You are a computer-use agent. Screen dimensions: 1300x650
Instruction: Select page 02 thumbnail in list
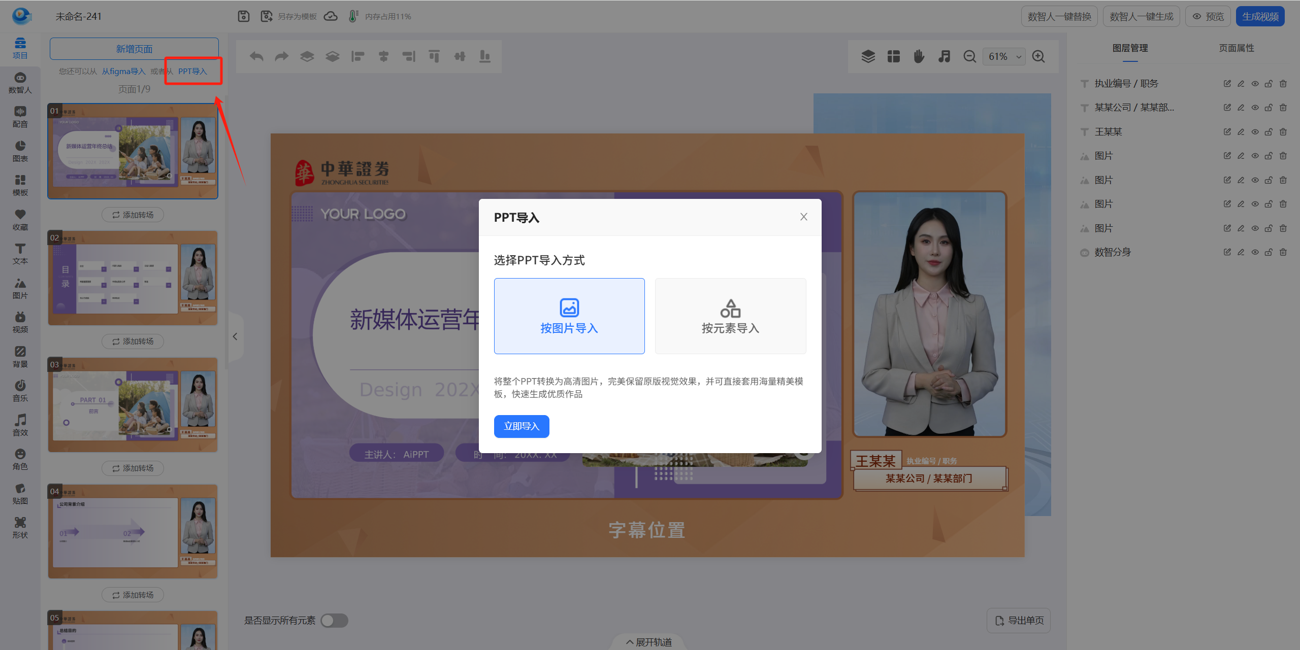[133, 278]
